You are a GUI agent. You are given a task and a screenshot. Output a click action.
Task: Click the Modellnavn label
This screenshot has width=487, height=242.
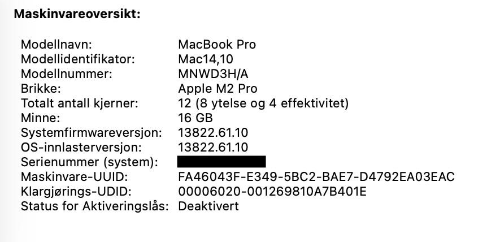click(x=56, y=45)
